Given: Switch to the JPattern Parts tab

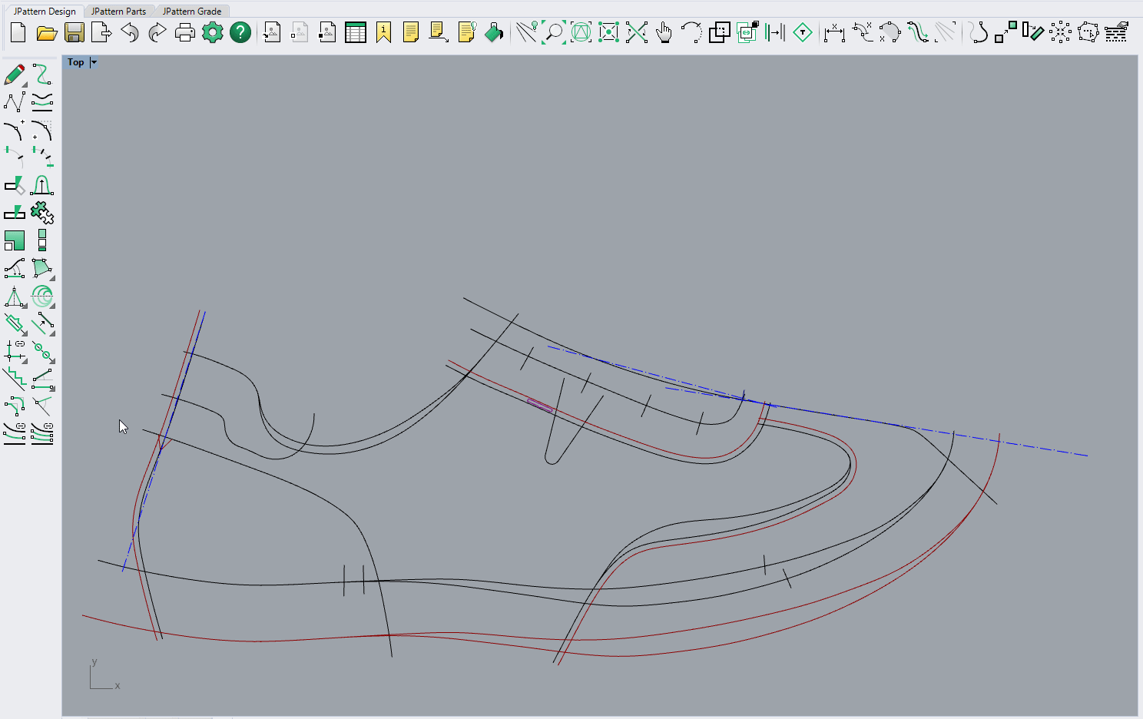Looking at the screenshot, I should pos(118,11).
